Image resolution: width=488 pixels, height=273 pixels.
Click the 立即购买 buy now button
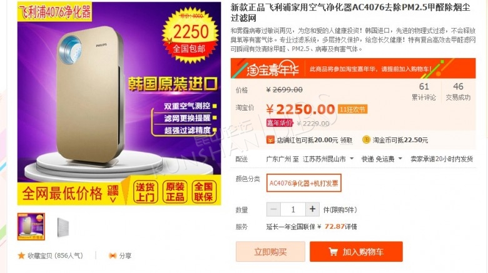(270, 252)
